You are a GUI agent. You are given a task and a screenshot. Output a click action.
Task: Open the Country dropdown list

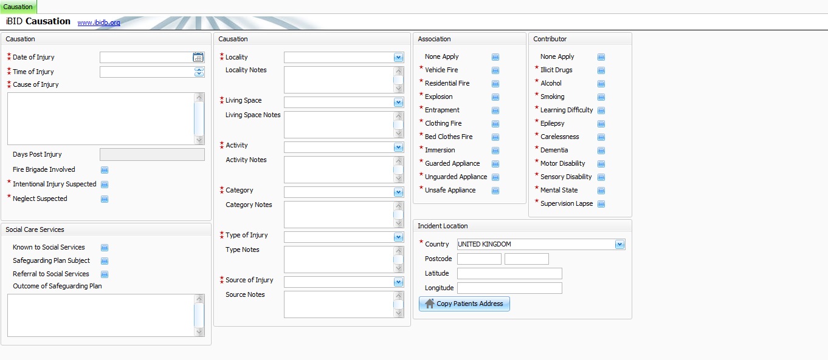[x=619, y=245]
